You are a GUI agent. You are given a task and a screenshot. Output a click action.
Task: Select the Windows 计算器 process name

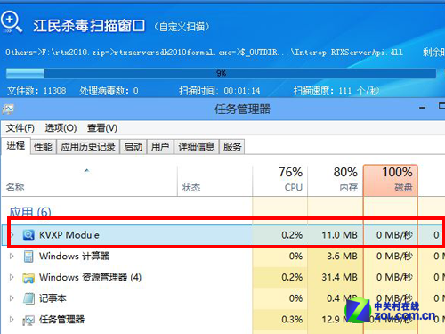74,256
